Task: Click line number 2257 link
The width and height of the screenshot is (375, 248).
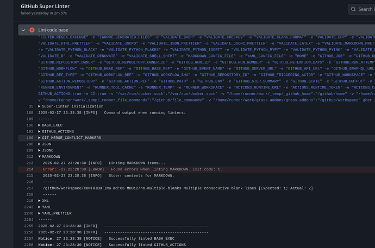Action: pos(29,238)
